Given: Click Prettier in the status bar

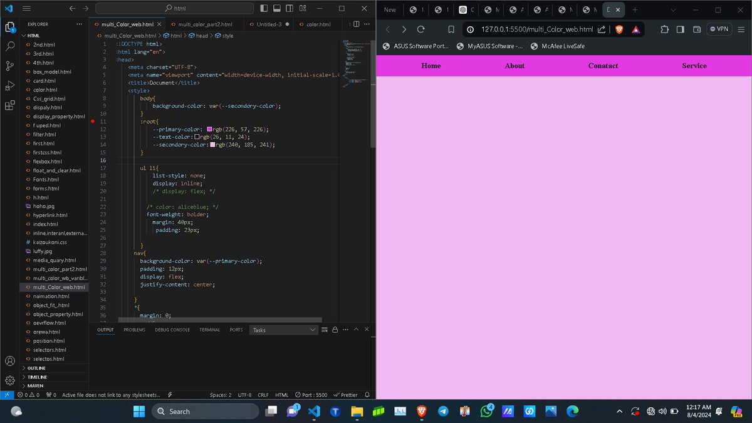Looking at the screenshot, I should (345, 395).
